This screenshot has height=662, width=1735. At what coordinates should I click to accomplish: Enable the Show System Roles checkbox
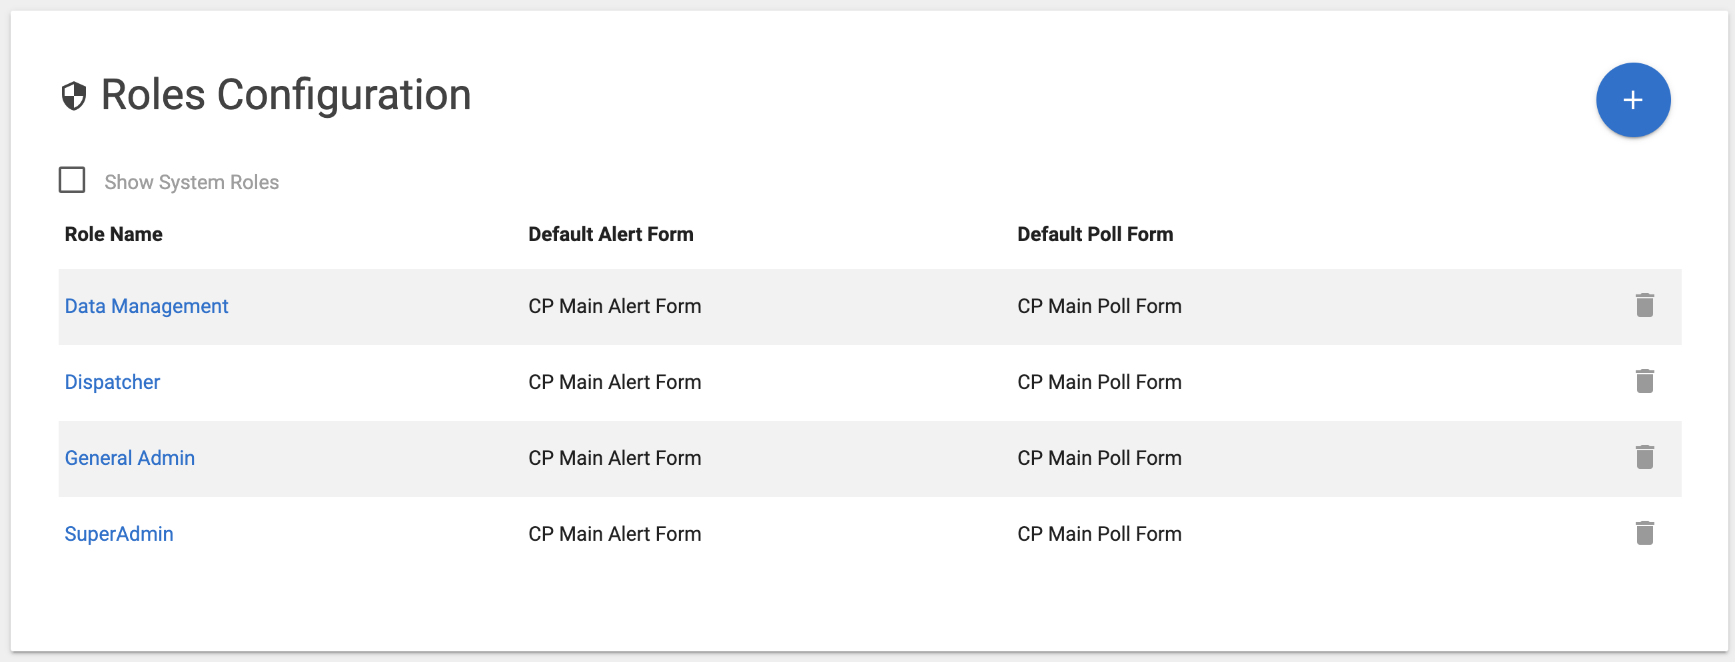[72, 180]
